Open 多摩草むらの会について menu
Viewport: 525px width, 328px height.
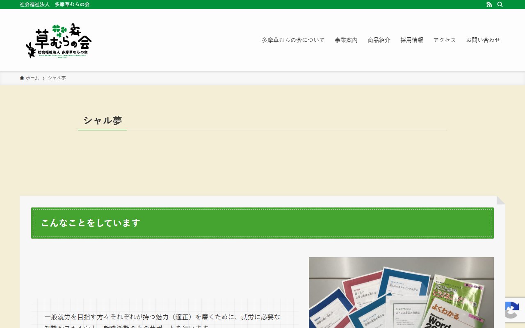[x=293, y=40]
